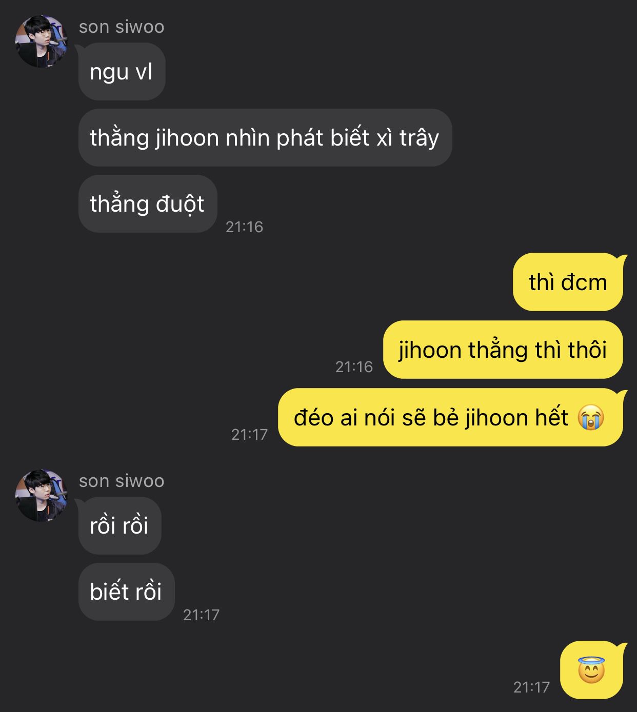Click the 21:16 timestamp beside "jihoon thẳng thì thôi"
This screenshot has width=637, height=712.
(x=354, y=367)
